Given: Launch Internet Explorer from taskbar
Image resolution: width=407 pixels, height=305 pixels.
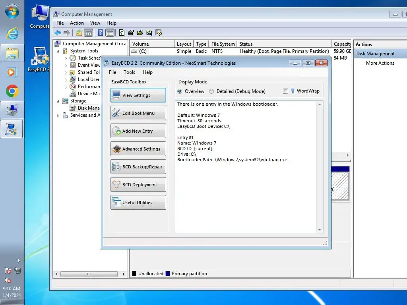Looking at the screenshot, I should (x=12, y=34).
